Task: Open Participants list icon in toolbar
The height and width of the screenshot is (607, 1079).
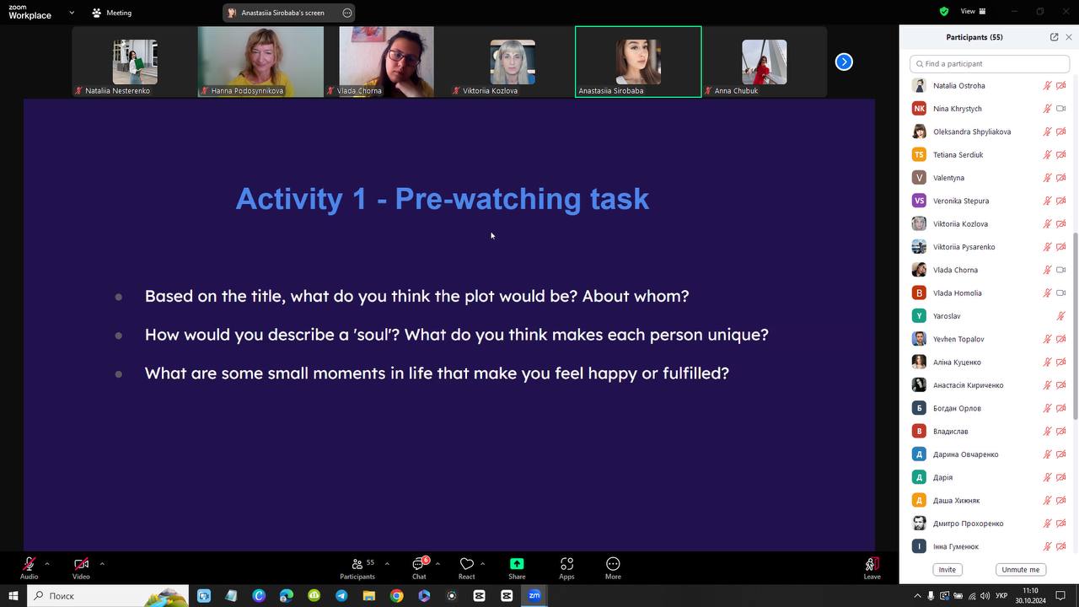Action: (x=357, y=564)
